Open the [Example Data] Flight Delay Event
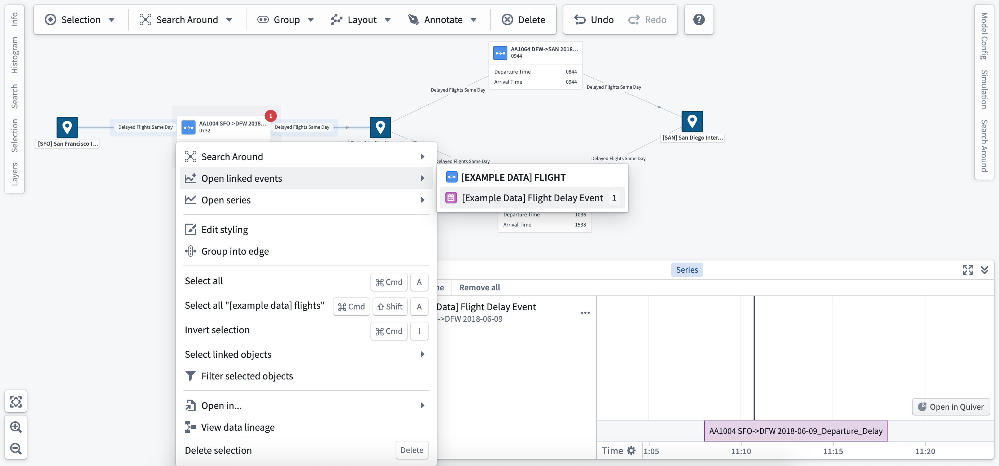 coord(533,197)
